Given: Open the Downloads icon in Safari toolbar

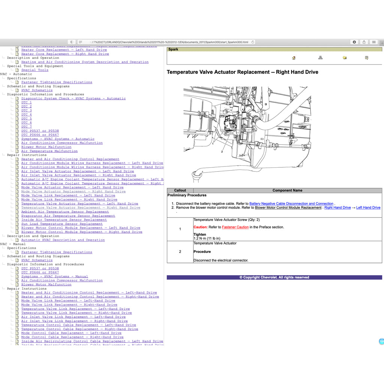Looking at the screenshot, I should [x=354, y=42].
